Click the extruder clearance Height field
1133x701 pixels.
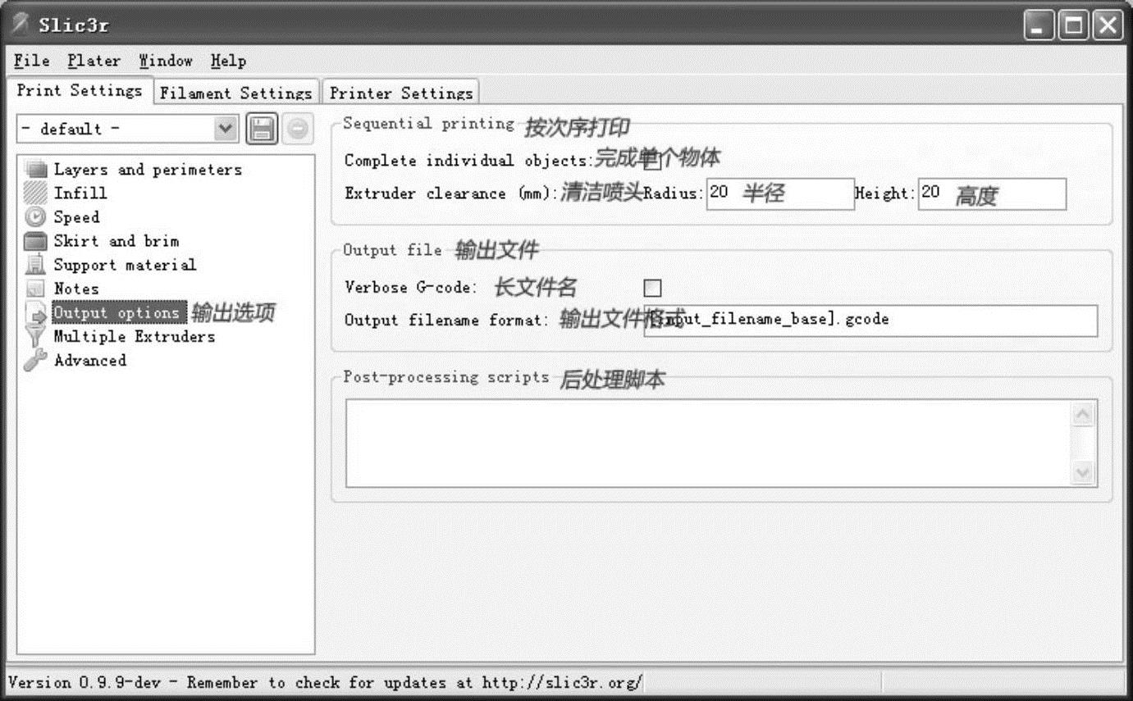click(x=992, y=193)
